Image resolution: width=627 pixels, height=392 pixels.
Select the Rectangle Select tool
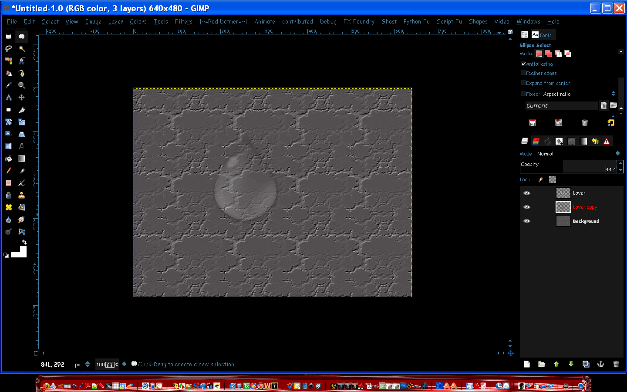point(8,37)
